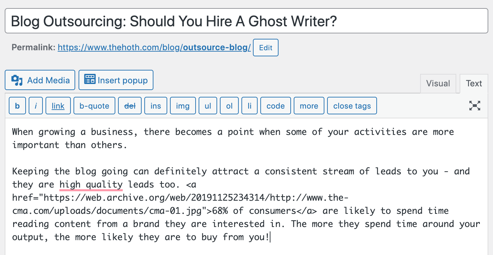Viewport: 493px width, 255px height.
Task: Edit the permalink with Edit button
Action: (x=265, y=48)
